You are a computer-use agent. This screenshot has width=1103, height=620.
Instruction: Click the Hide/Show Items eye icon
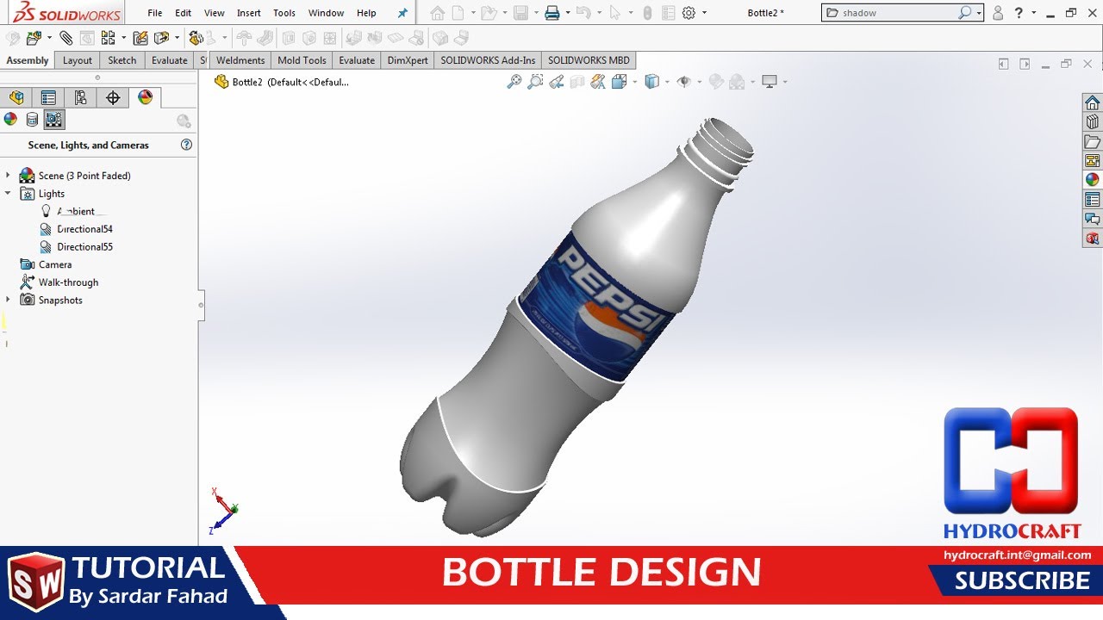684,82
